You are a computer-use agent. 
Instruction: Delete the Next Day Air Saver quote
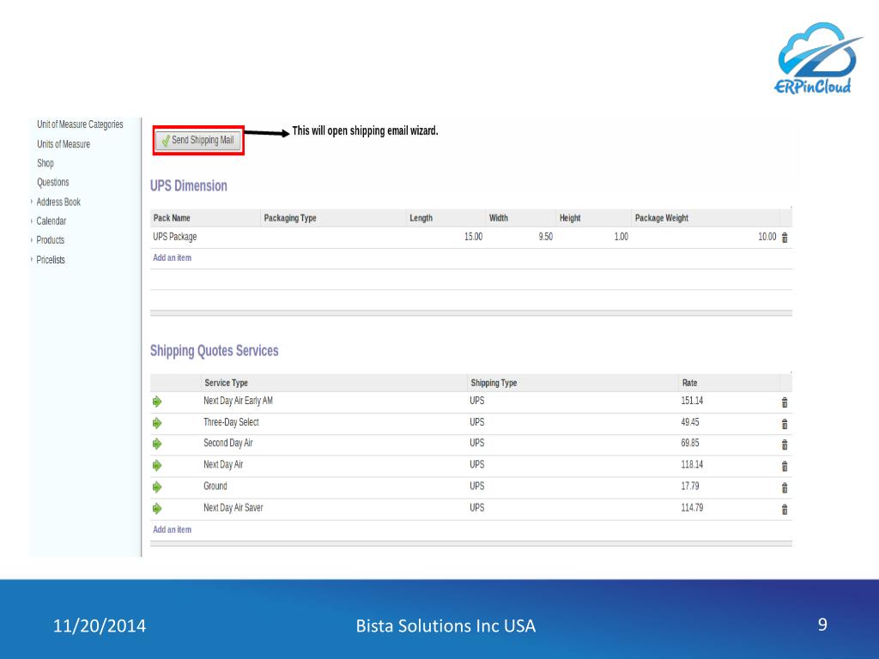click(785, 510)
